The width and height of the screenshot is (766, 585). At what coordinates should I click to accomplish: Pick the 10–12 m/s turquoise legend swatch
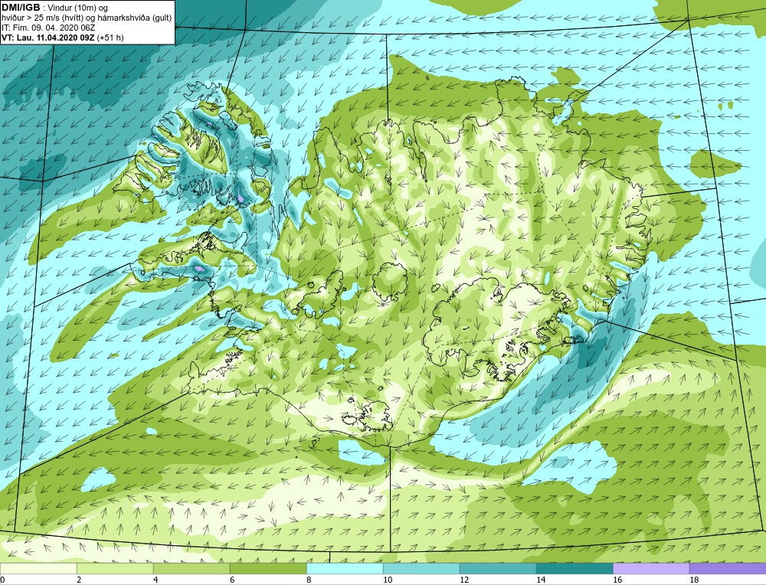(x=421, y=568)
